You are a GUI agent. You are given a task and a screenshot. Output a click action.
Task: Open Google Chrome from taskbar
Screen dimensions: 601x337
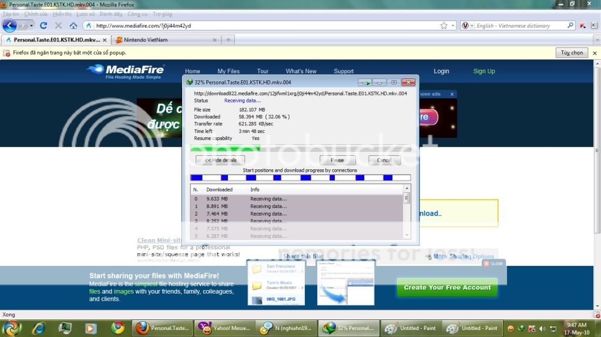[117, 328]
